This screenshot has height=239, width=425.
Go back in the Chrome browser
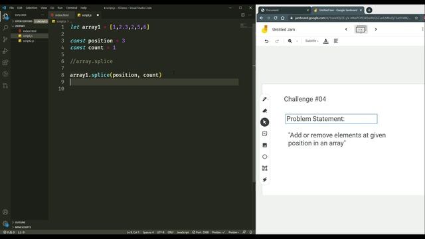(262, 18)
